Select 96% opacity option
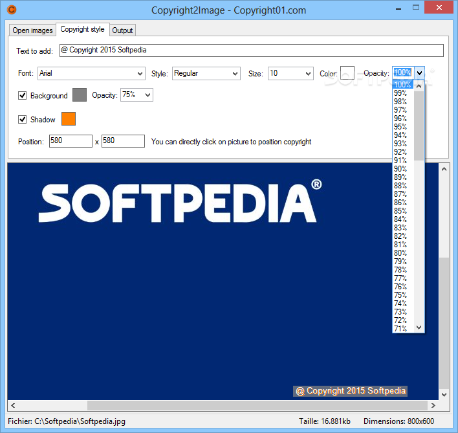Viewport: 458px width, 433px height. pos(403,118)
